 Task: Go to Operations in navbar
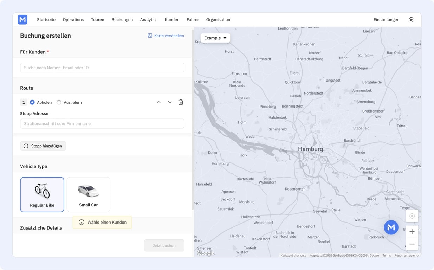click(73, 20)
